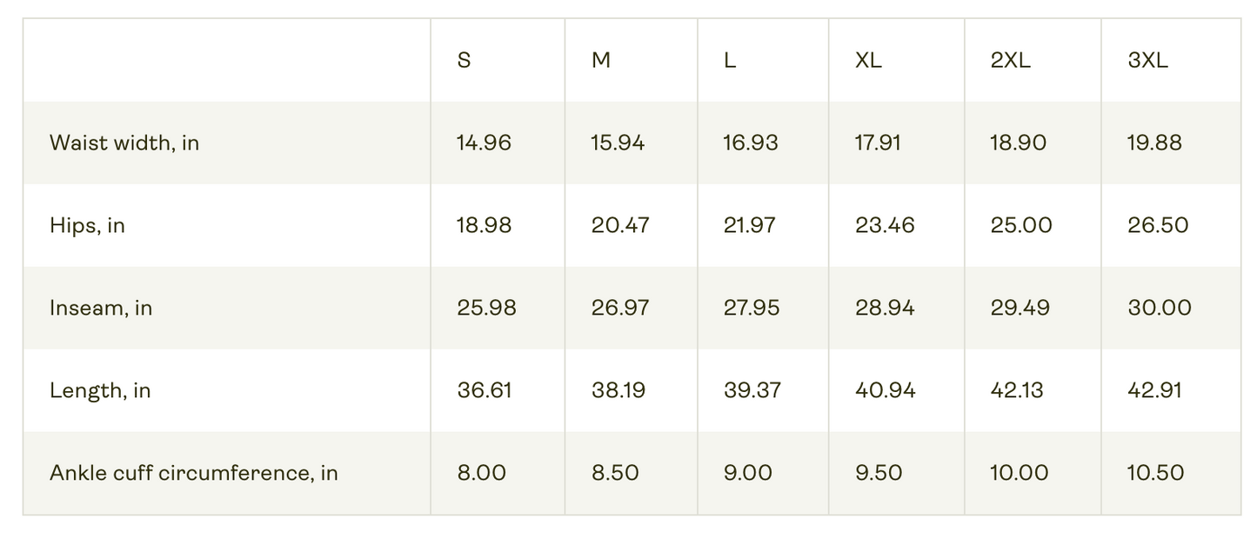1257x538 pixels.
Task: Click the 3XL hips value 26.50
Action: pos(1158,225)
